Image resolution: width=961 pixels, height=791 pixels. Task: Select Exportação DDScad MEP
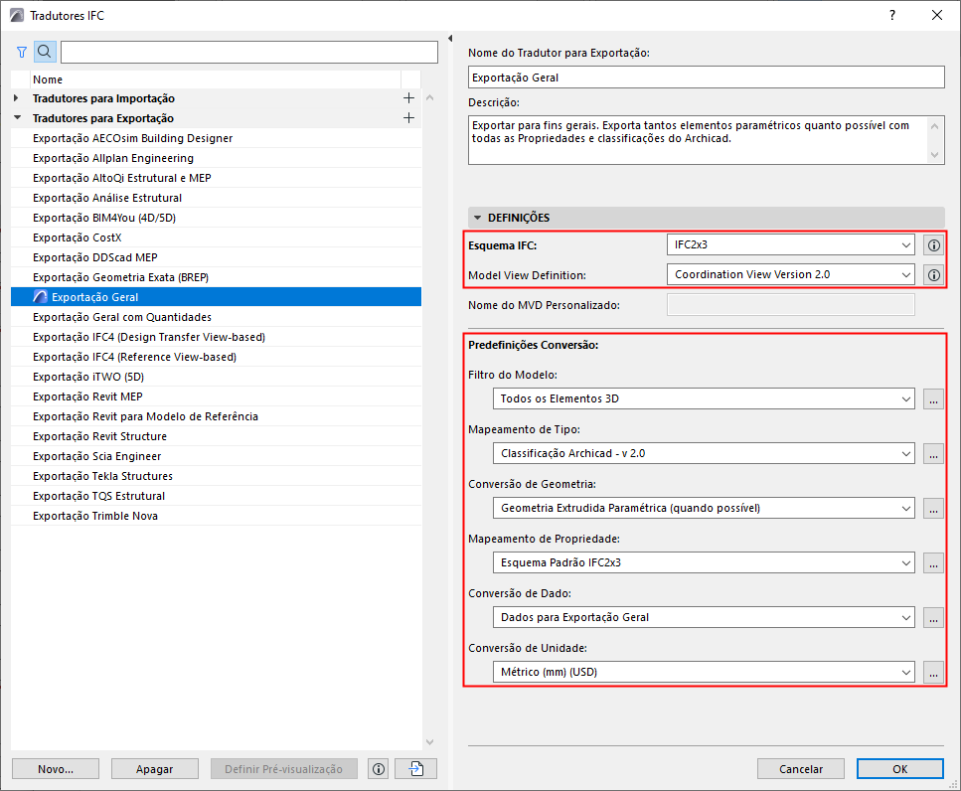pos(216,257)
